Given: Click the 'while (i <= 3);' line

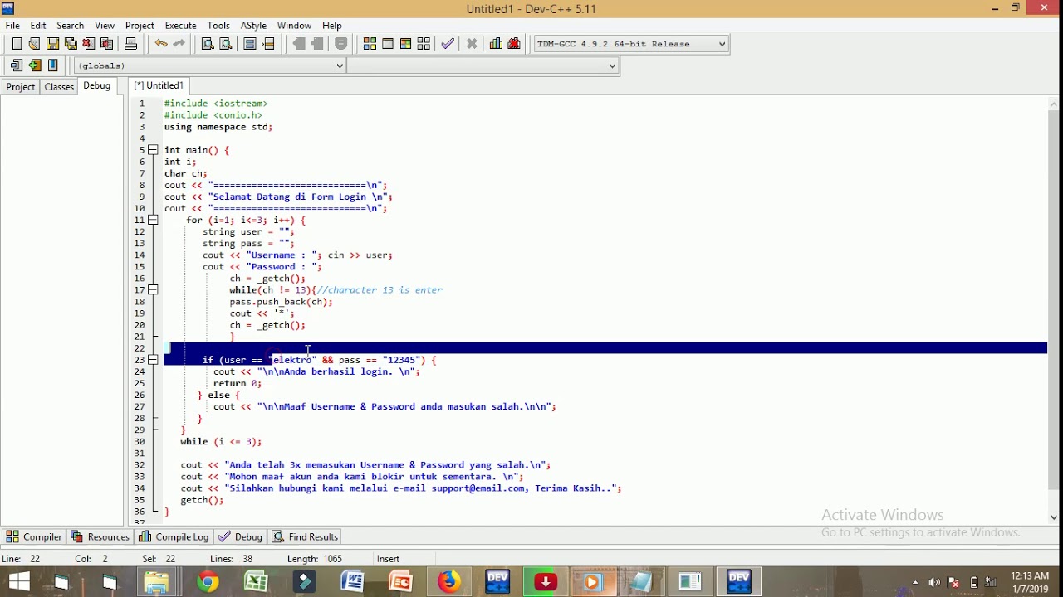Looking at the screenshot, I should tap(221, 441).
